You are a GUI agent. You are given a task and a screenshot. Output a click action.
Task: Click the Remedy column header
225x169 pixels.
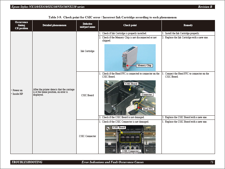pyautogui.click(x=188, y=25)
